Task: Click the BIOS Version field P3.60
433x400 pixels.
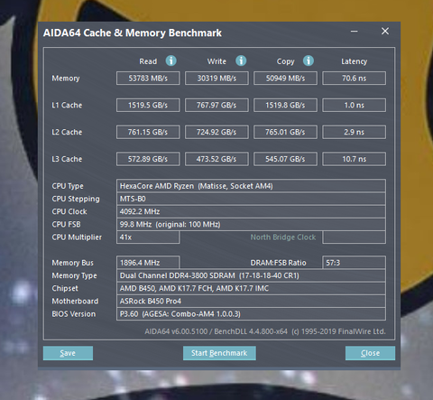Action: 251,314
